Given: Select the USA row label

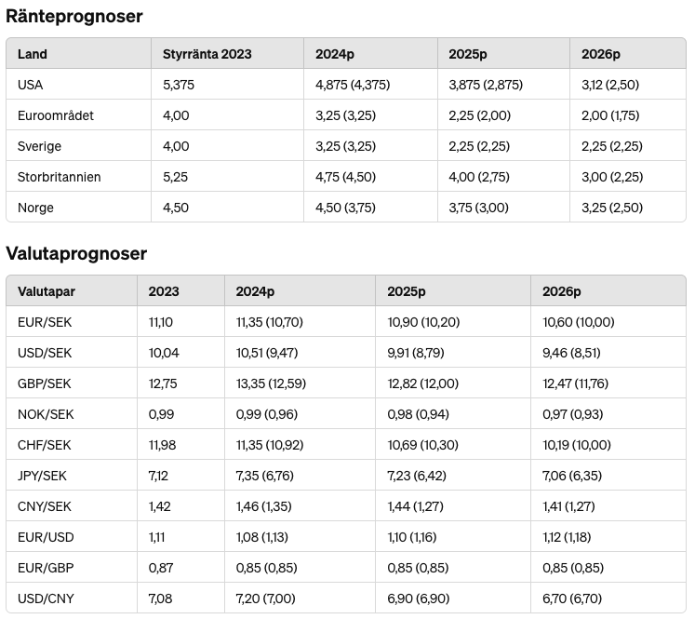Looking at the screenshot, I should [31, 85].
